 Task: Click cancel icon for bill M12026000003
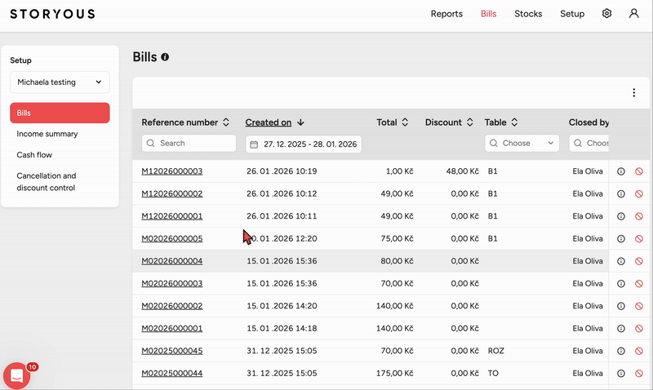[638, 171]
